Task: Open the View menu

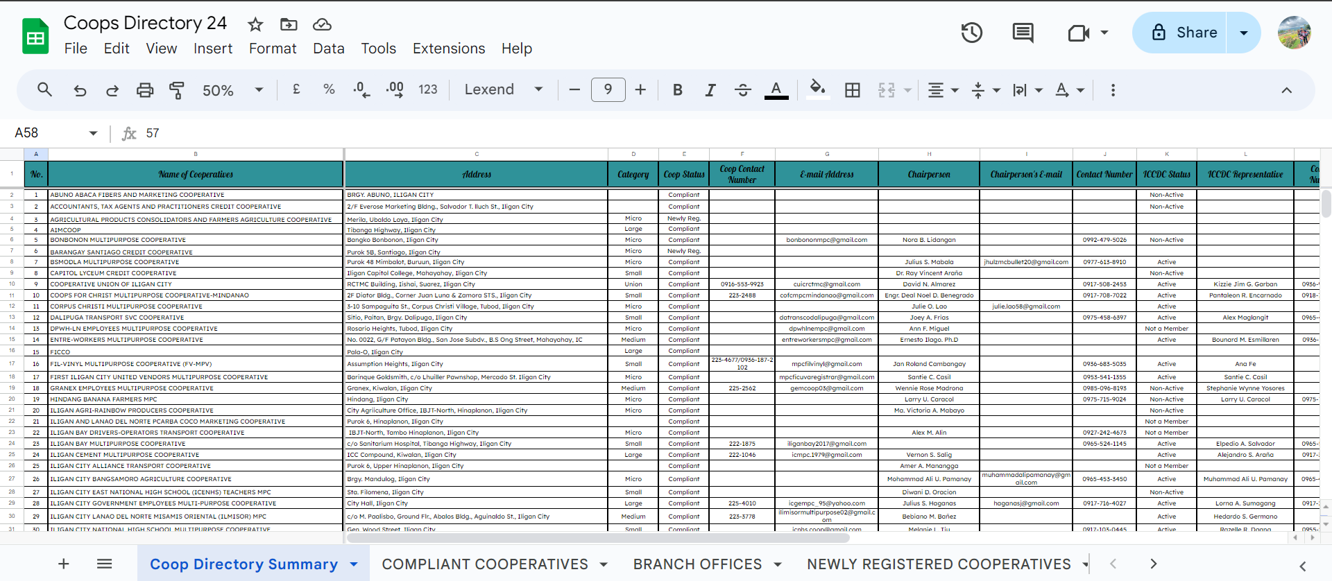Action: (161, 49)
